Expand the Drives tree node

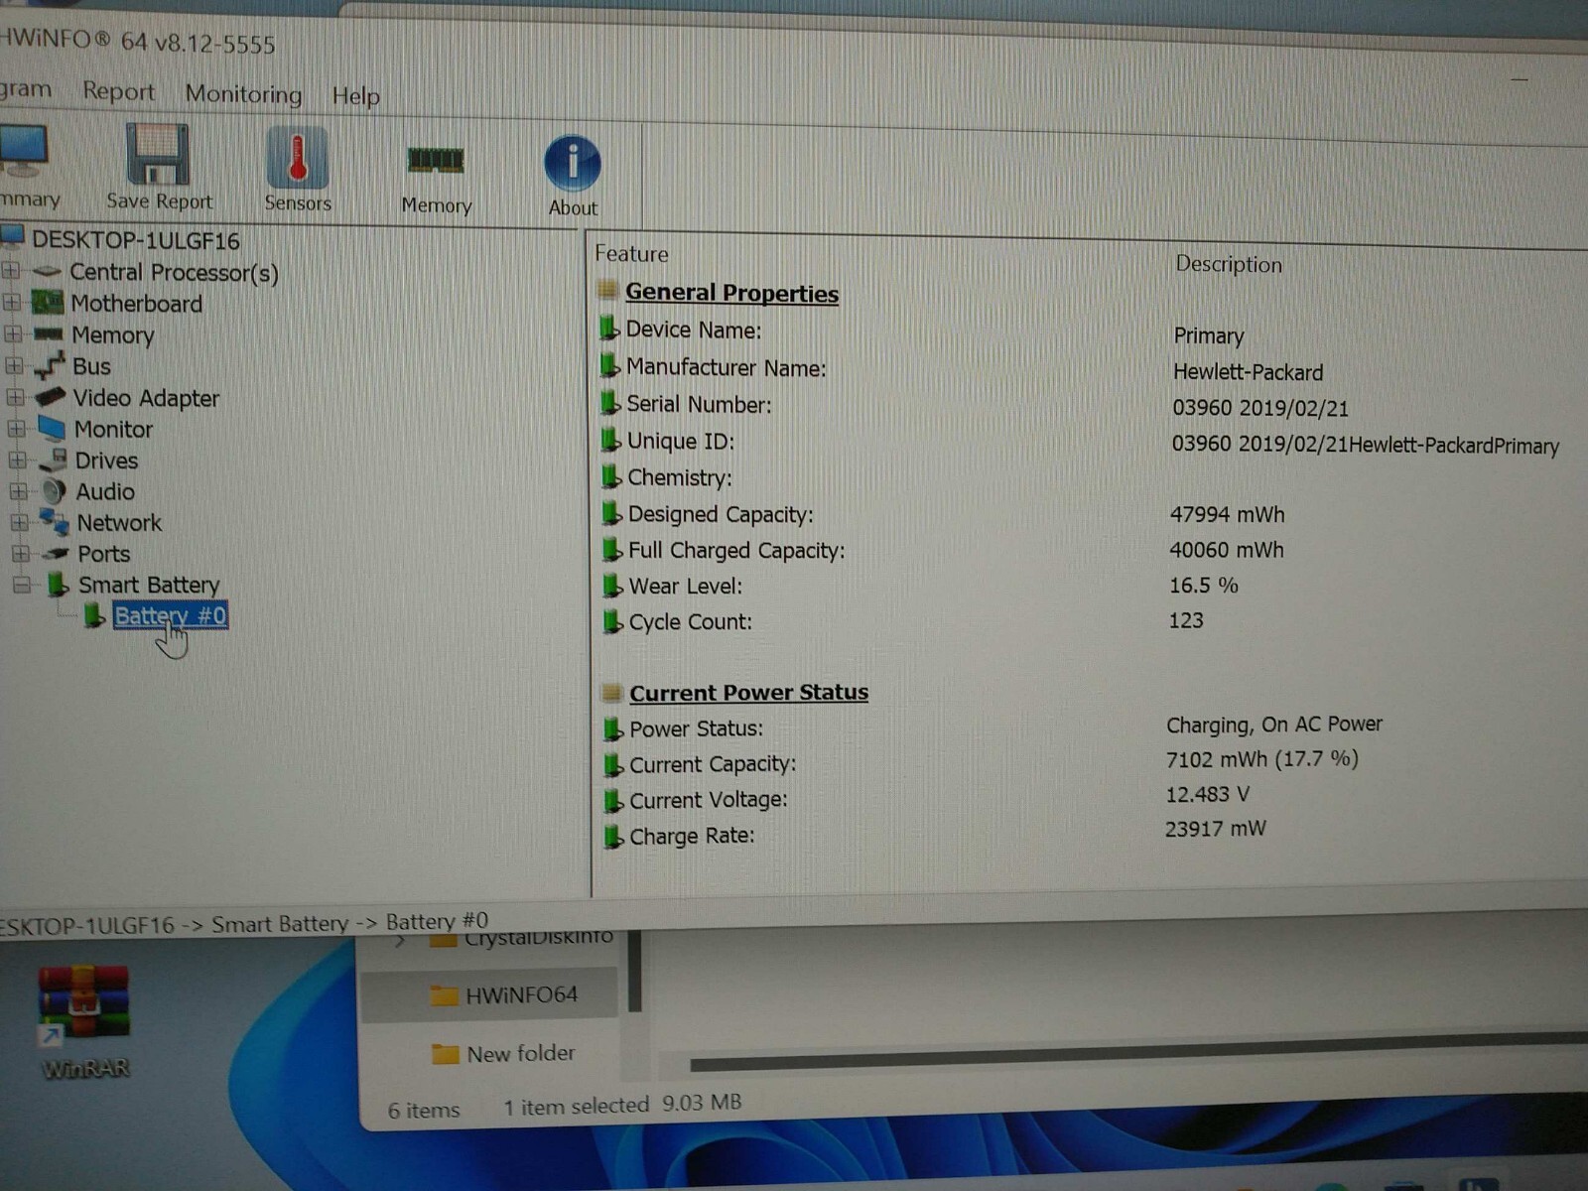coord(17,460)
